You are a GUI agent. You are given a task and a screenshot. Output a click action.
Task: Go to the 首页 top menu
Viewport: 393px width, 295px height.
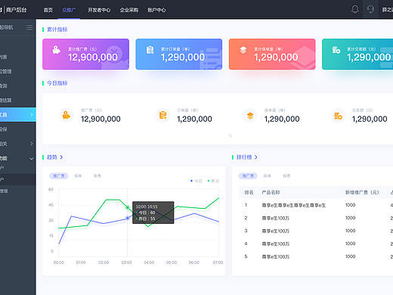tap(48, 10)
